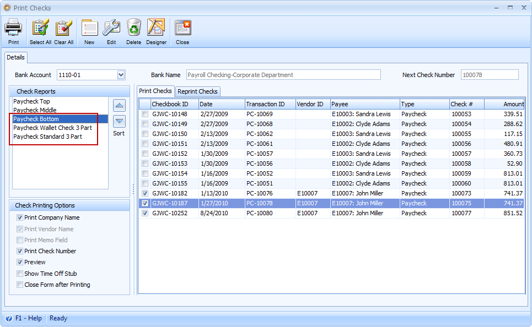Click the Sort up arrow
Screen dimensions: 532x327
119,105
